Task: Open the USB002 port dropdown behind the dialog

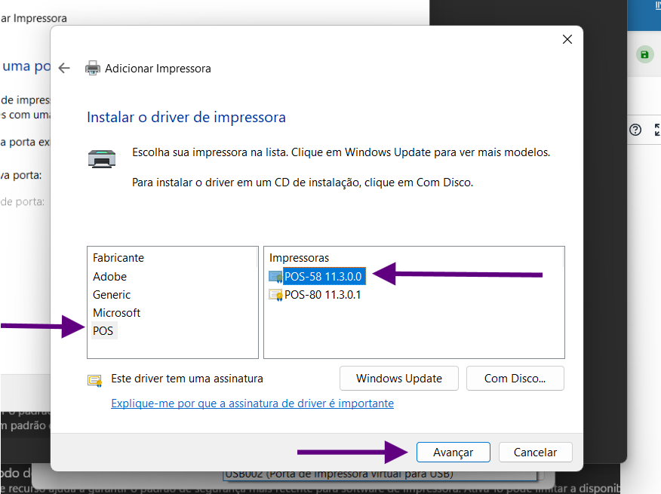Action: tap(377, 475)
